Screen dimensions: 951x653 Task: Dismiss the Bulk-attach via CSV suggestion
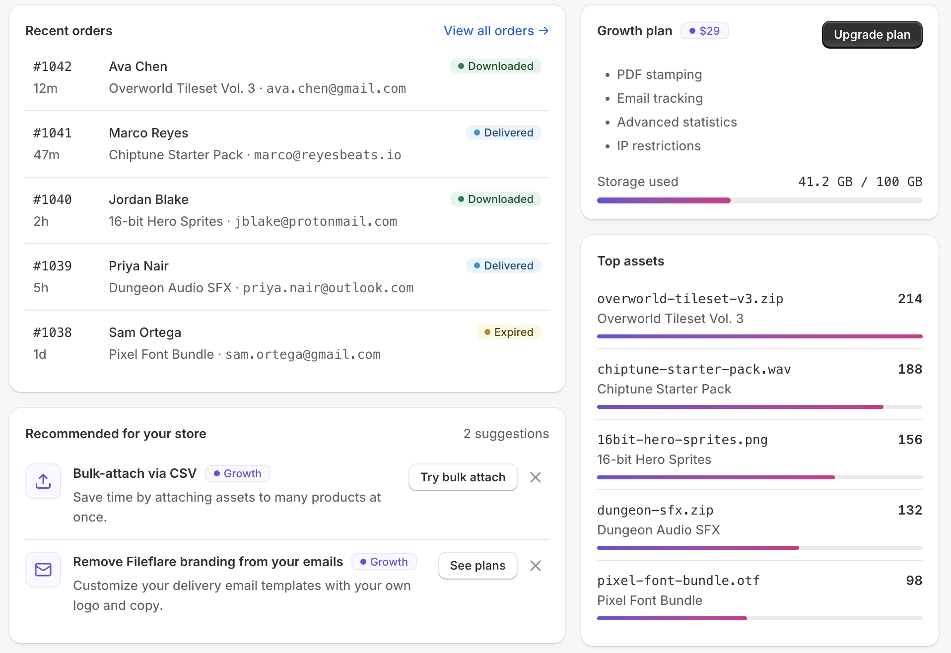536,477
